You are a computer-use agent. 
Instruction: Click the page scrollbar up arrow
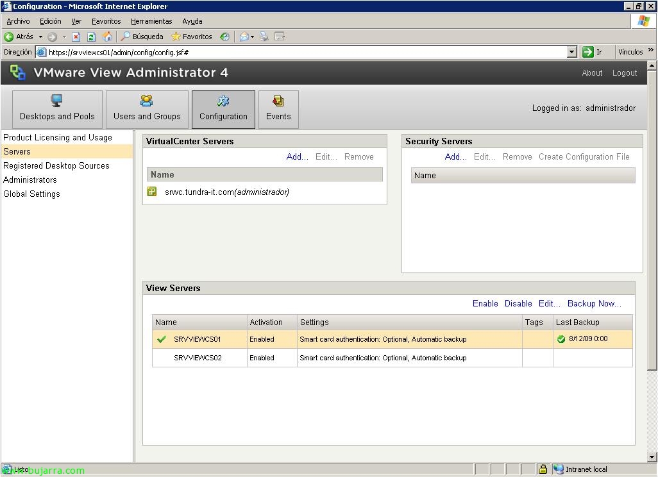click(652, 66)
